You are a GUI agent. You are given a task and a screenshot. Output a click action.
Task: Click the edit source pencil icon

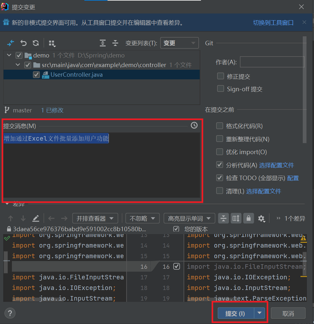tap(36, 218)
